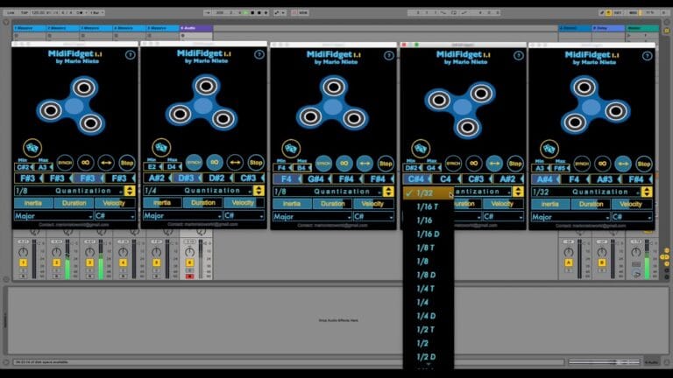Click dice randomize icon in C#2–A3 MidiFidget

(x=32, y=148)
